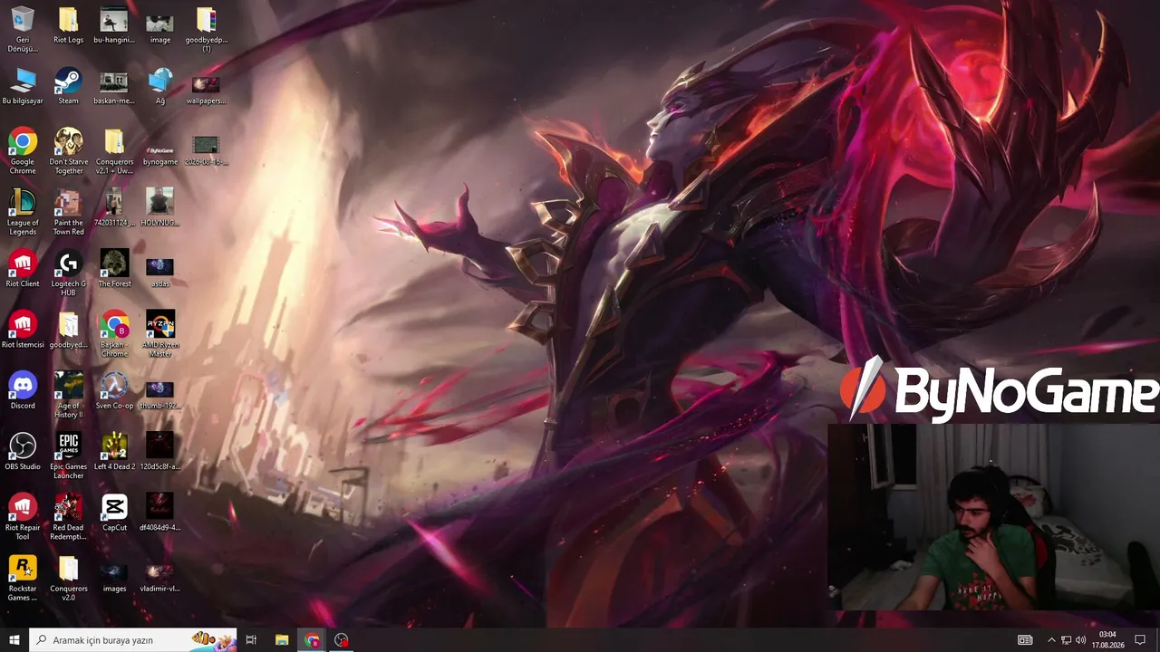Select the asdas image file

159,266
